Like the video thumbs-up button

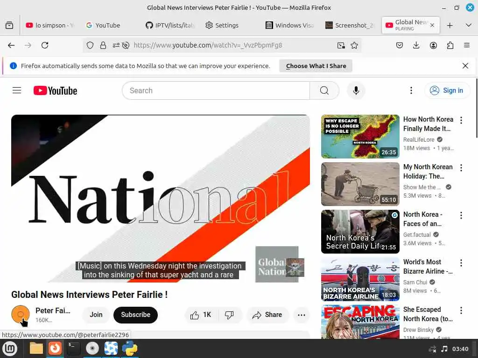pos(201,315)
